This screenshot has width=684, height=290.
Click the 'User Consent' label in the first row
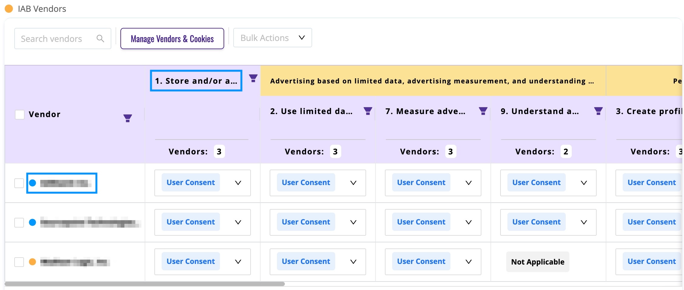(x=190, y=182)
